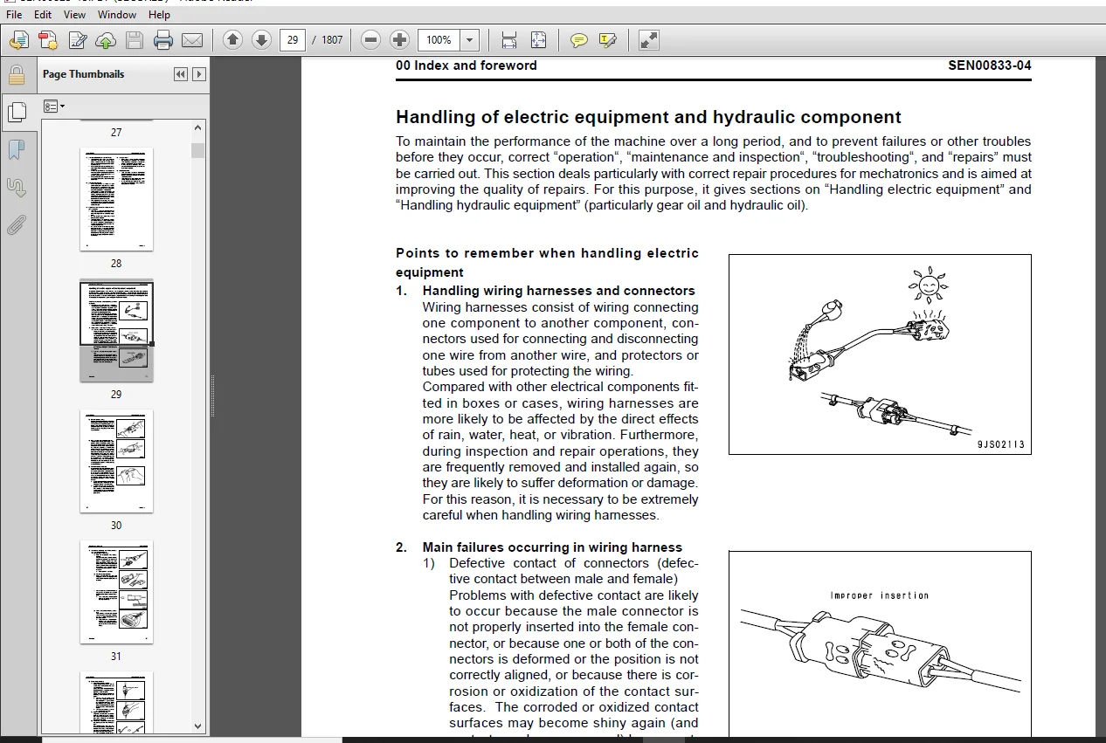The image size is (1106, 743).
Task: Click the fit width scrolling icon
Action: coord(509,40)
